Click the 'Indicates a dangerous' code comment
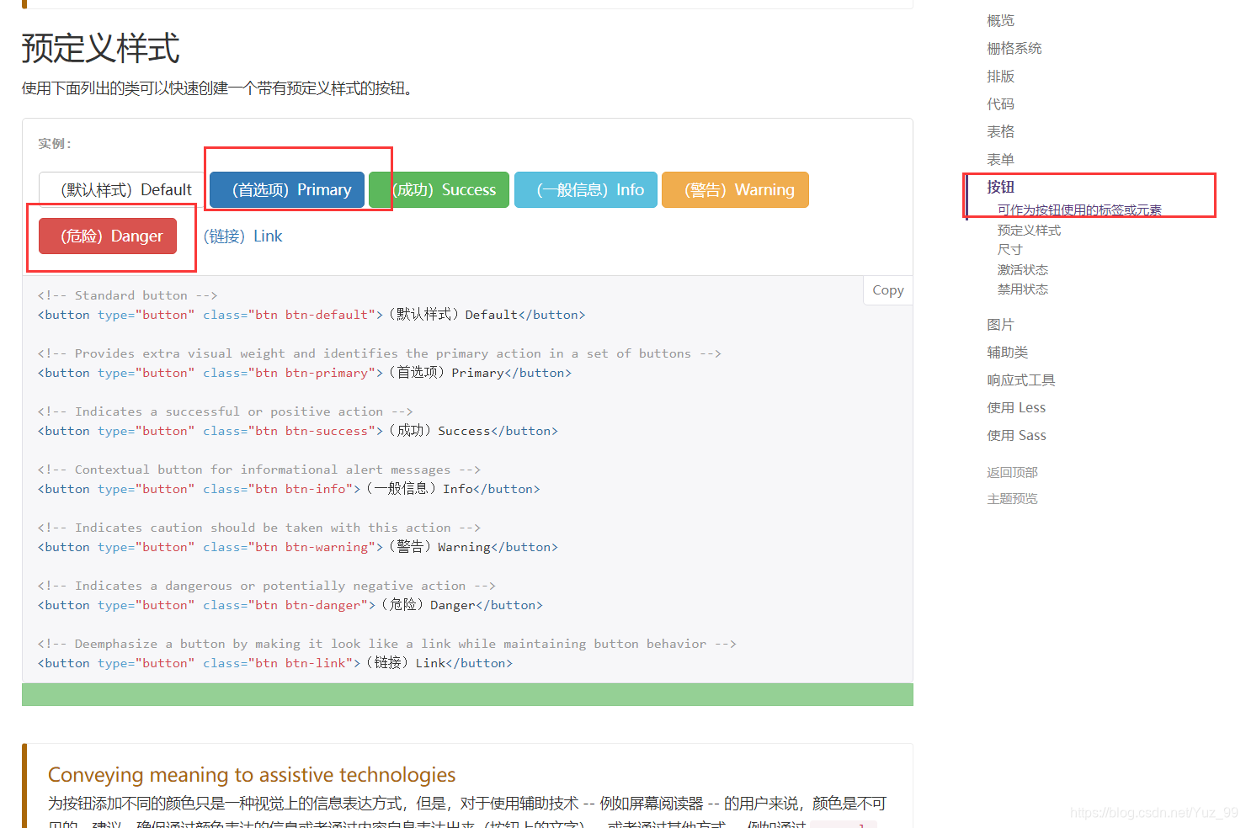Viewport: 1246px width, 828px height. tap(266, 586)
